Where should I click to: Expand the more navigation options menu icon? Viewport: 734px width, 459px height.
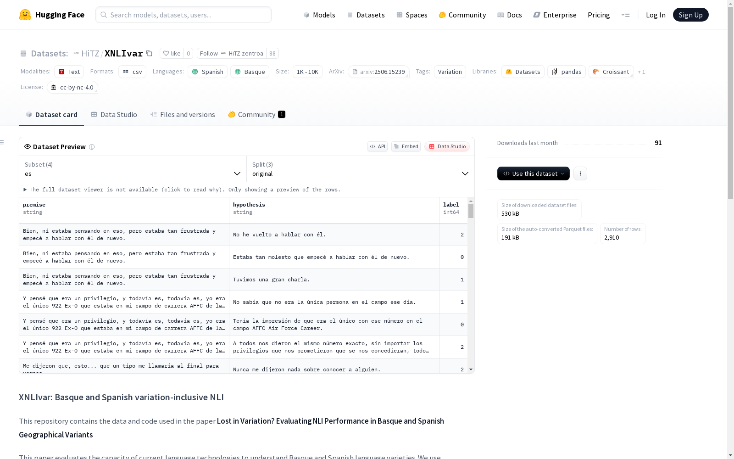click(625, 15)
